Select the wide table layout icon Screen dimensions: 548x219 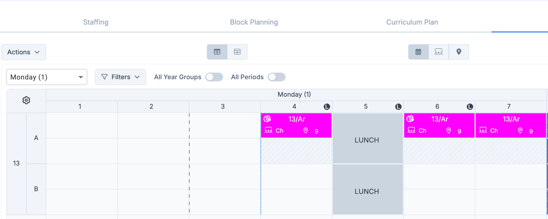coord(217,52)
